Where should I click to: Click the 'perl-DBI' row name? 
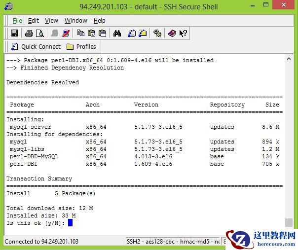pyautogui.click(x=24, y=164)
